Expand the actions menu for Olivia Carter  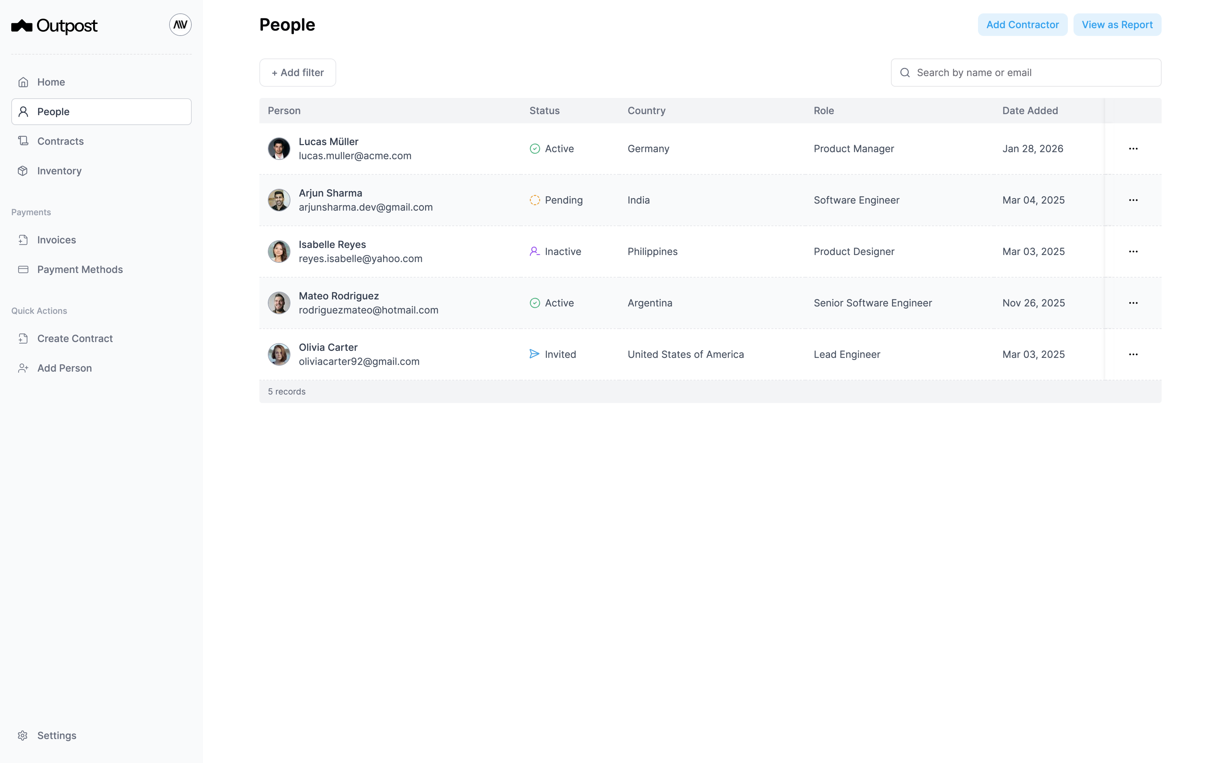[1133, 354]
